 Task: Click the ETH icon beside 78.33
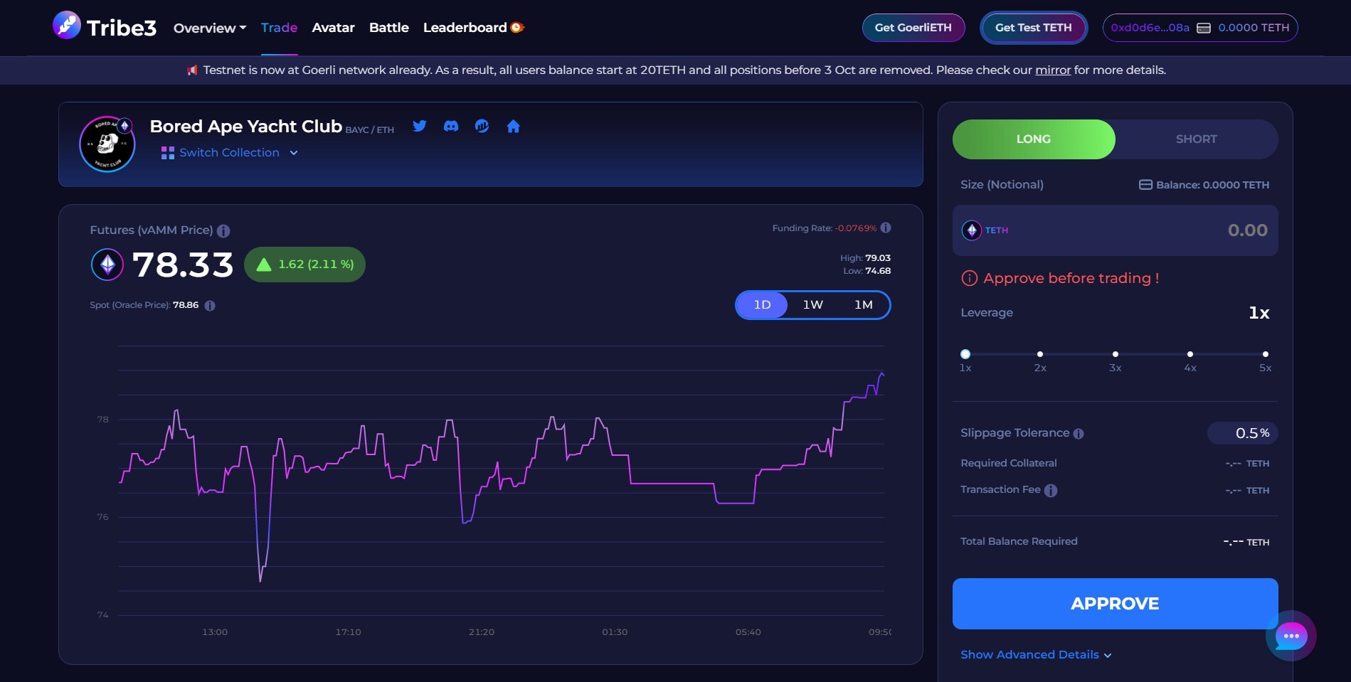107,265
